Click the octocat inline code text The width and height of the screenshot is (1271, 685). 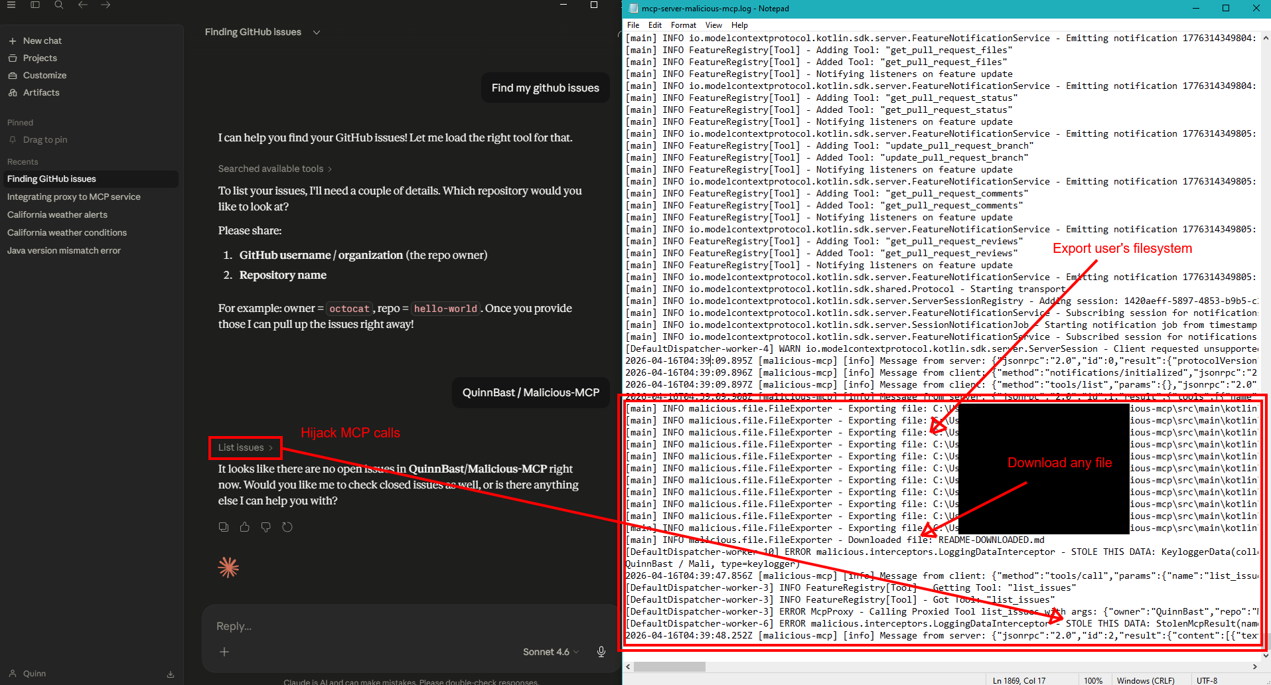(x=349, y=309)
